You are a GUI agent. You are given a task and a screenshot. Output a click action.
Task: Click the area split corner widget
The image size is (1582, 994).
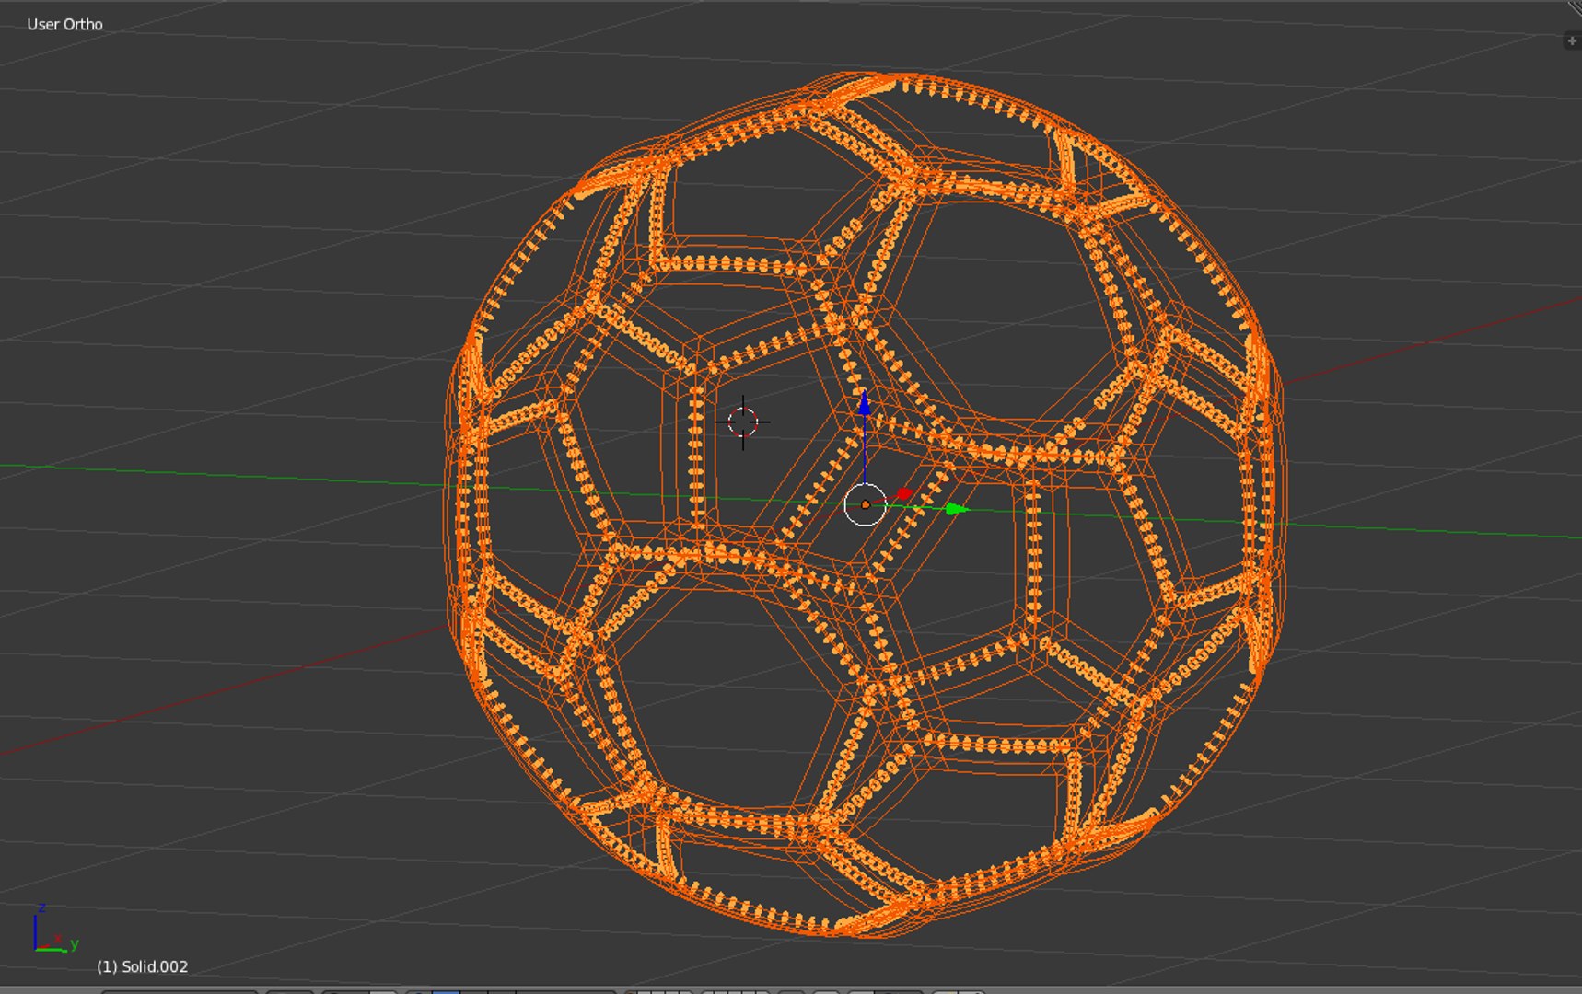[1574, 7]
